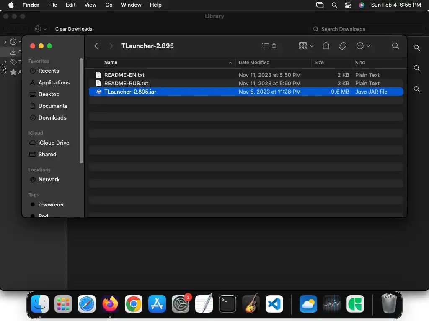The height and width of the screenshot is (321, 429).
Task: Open Applications in the sidebar
Action: pos(54,82)
